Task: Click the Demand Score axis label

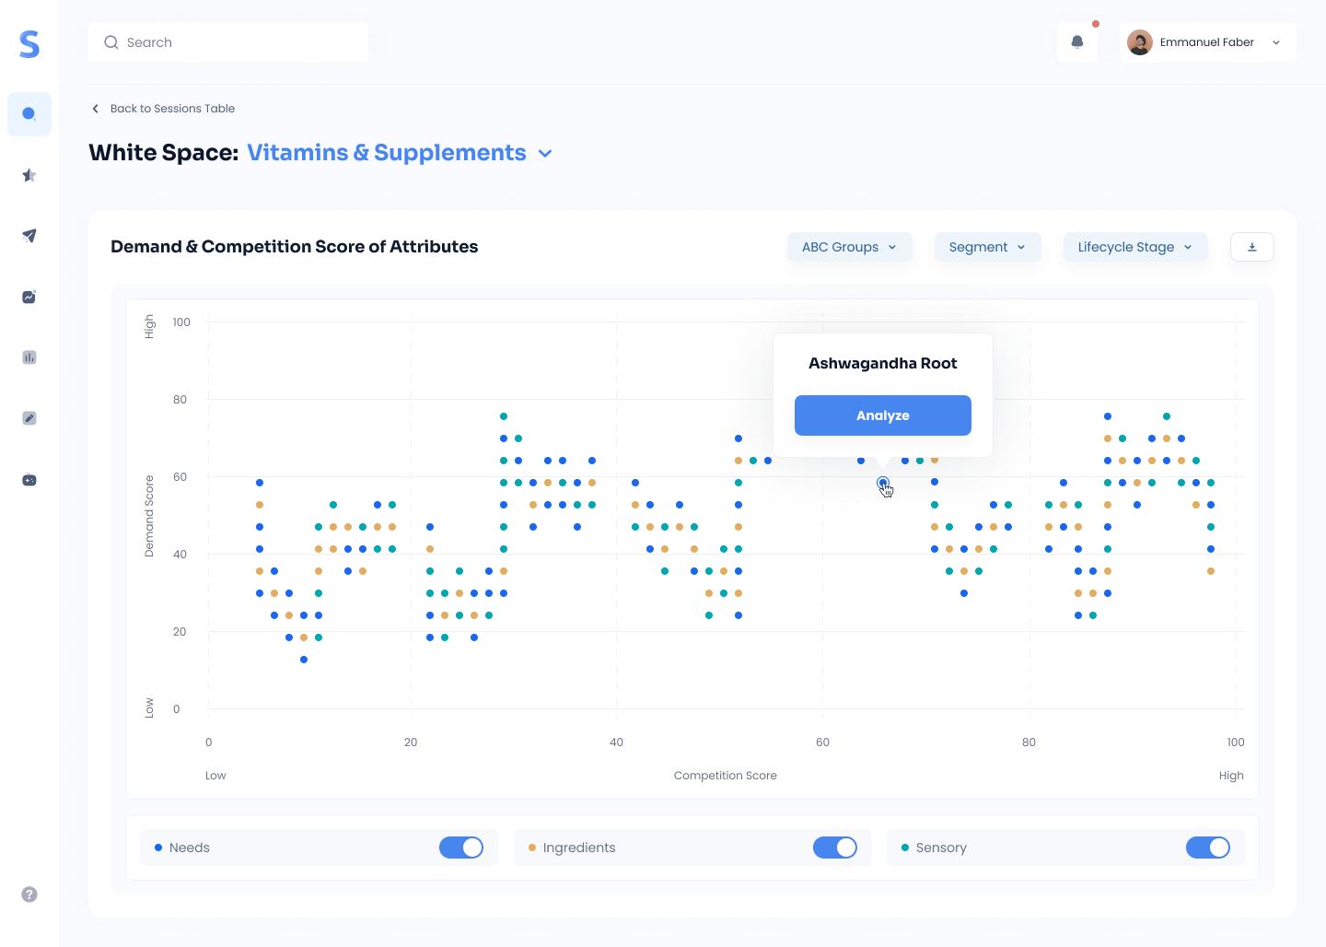Action: (x=149, y=516)
